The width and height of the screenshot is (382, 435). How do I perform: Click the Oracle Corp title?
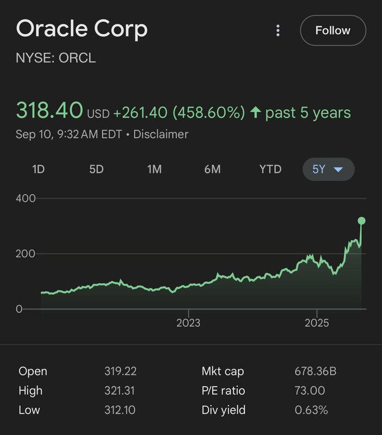pos(82,28)
